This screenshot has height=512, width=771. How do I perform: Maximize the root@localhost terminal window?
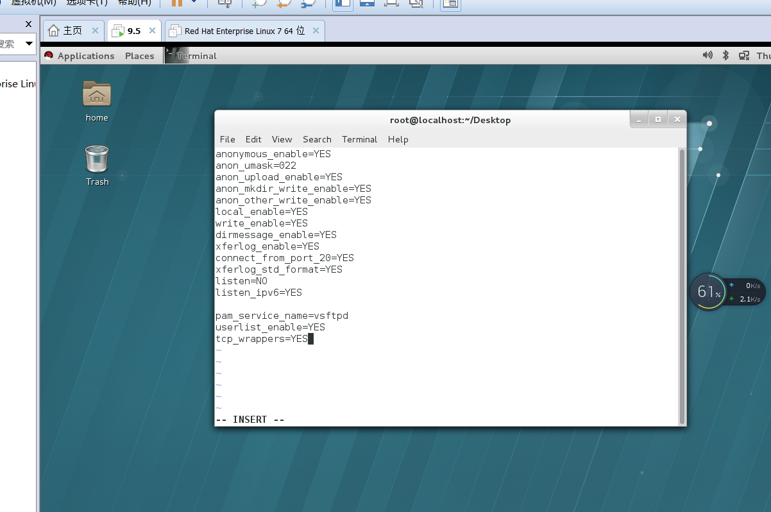coord(657,119)
